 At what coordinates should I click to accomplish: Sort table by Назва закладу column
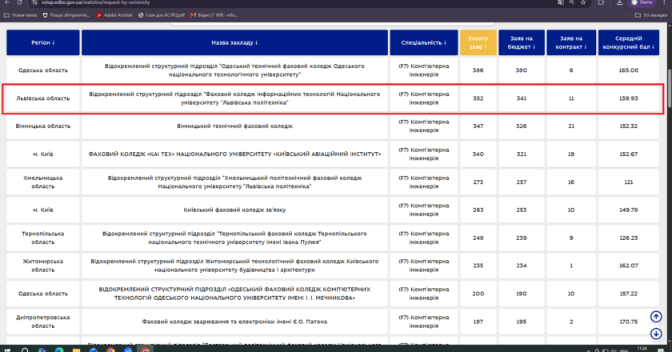click(x=234, y=42)
